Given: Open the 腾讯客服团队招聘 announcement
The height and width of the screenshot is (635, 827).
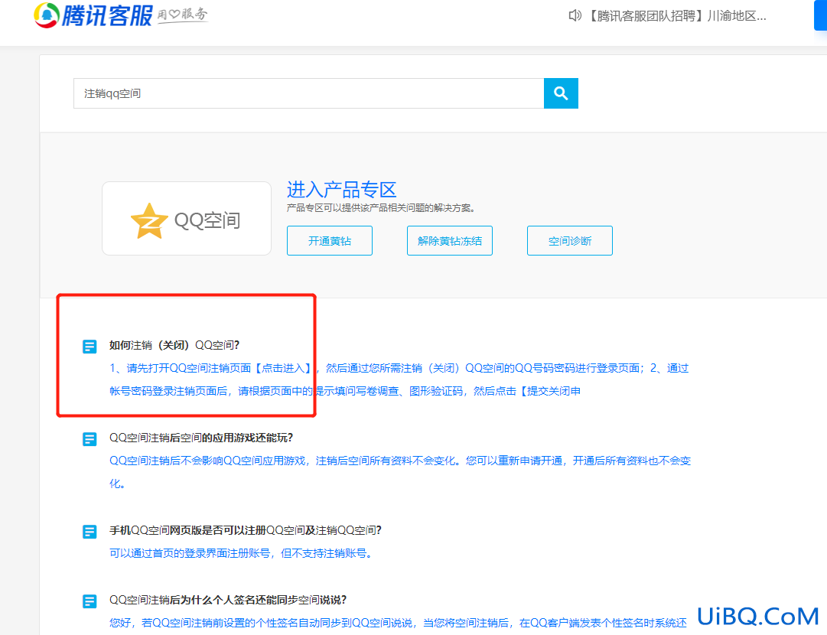Looking at the screenshot, I should (x=676, y=16).
